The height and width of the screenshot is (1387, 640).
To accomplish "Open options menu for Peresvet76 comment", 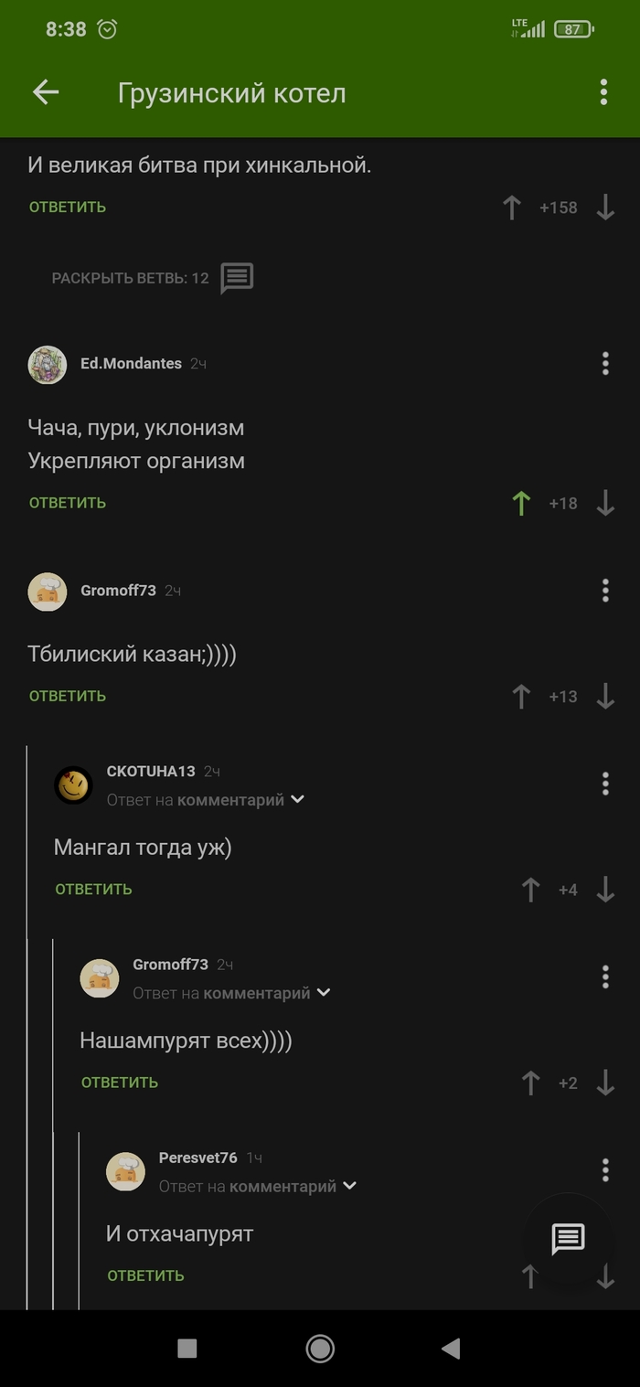I will coord(605,1169).
